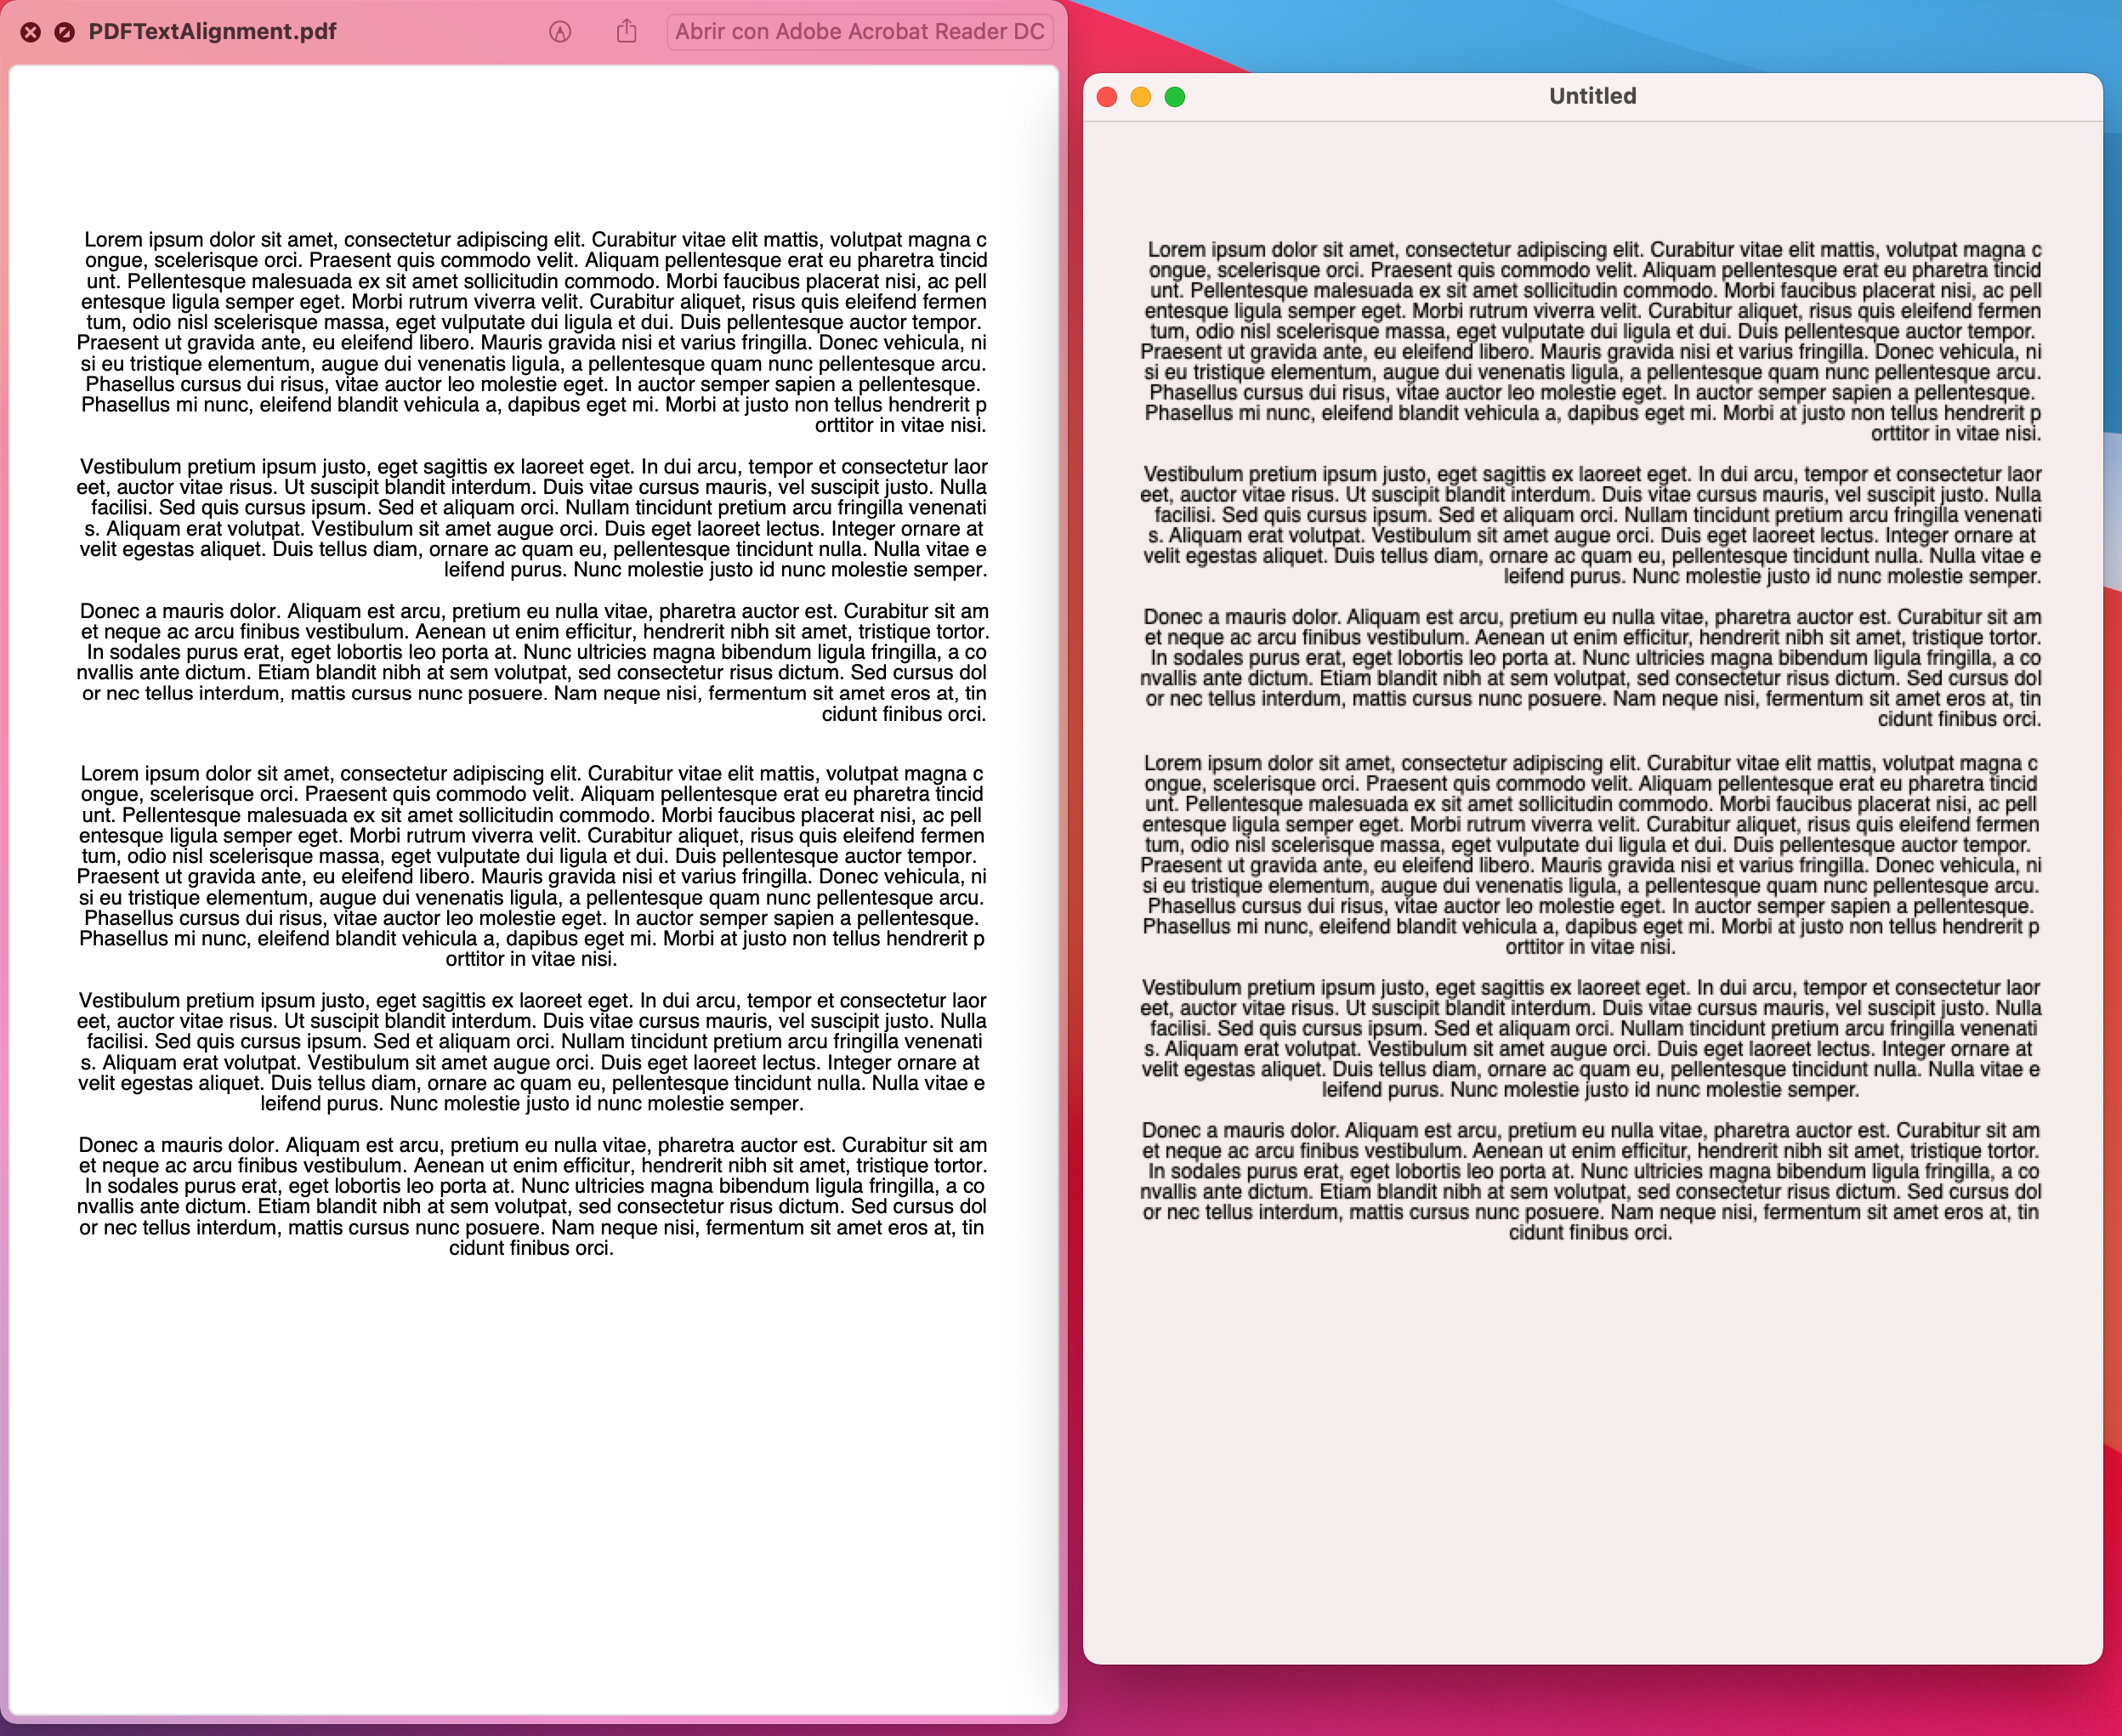Click centered 'cidunt finibus orci.' in PDF preview
This screenshot has height=1736, width=2122.
coord(531,1248)
